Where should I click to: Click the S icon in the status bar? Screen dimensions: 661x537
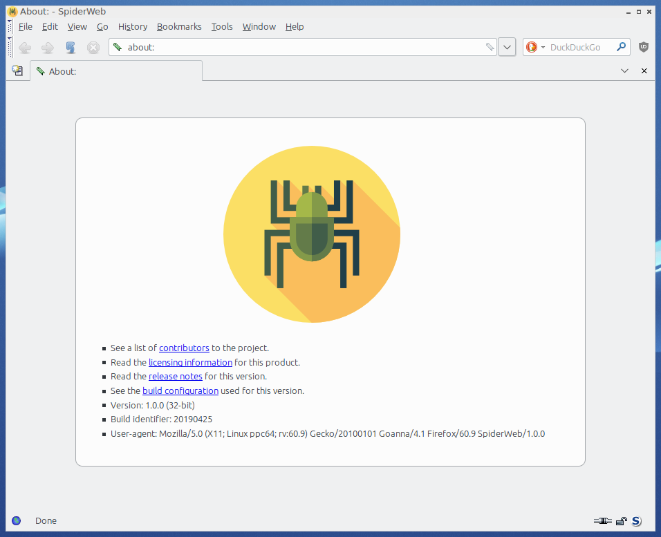tap(637, 521)
